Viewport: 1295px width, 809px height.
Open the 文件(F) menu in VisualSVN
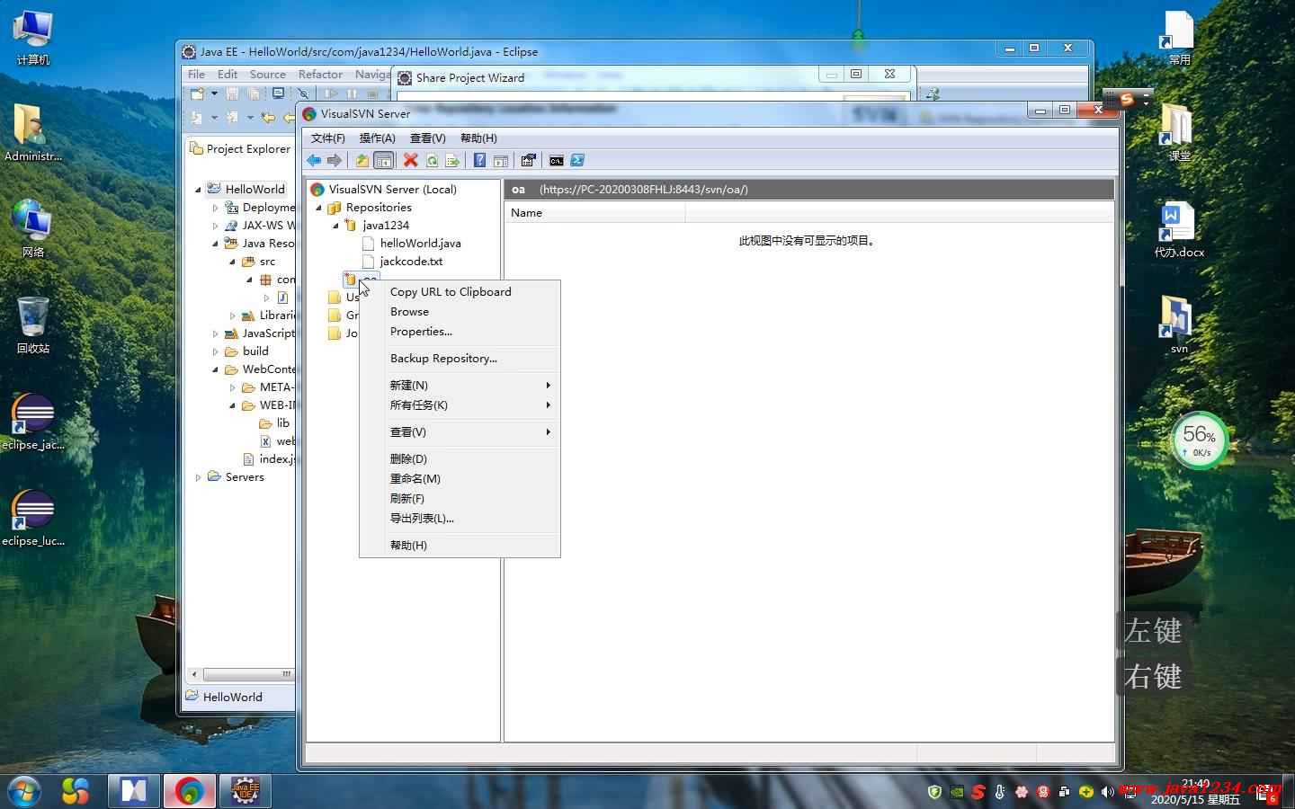tap(327, 138)
